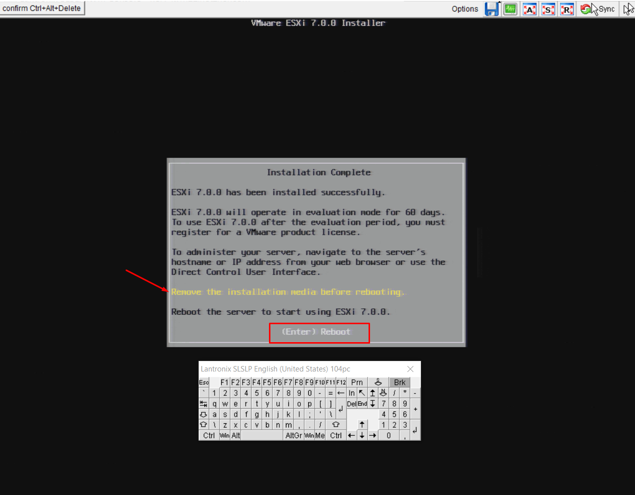Click the left arrow cursor key
The width and height of the screenshot is (635, 495).
(352, 435)
